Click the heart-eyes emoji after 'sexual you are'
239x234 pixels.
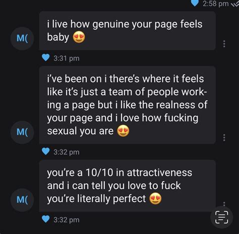(123, 131)
